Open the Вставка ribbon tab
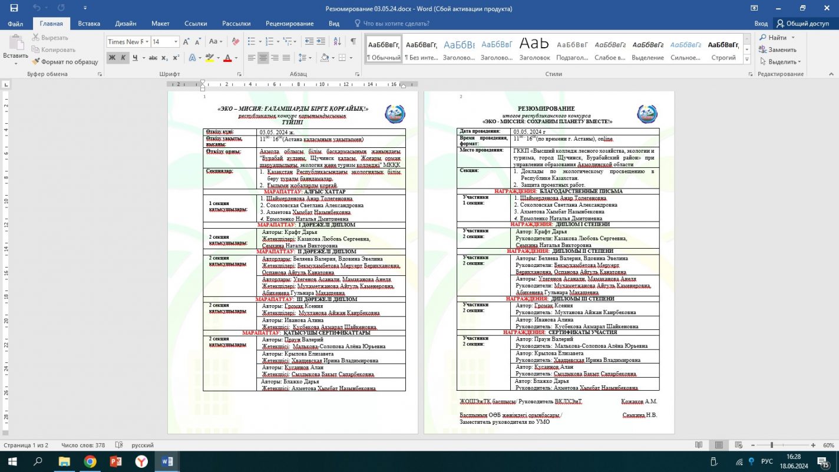The image size is (839, 472). 89,24
